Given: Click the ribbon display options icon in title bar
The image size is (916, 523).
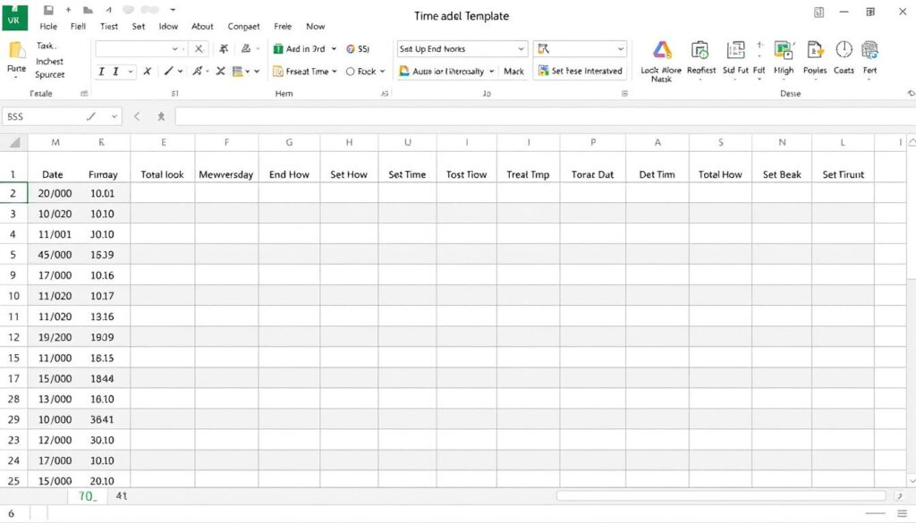Looking at the screenshot, I should [x=819, y=13].
